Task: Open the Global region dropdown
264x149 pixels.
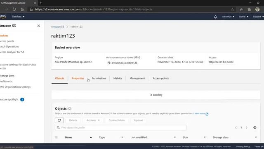Action: click(243, 17)
